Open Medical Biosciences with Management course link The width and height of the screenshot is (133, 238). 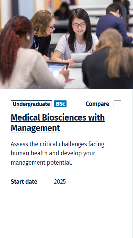[57, 123]
